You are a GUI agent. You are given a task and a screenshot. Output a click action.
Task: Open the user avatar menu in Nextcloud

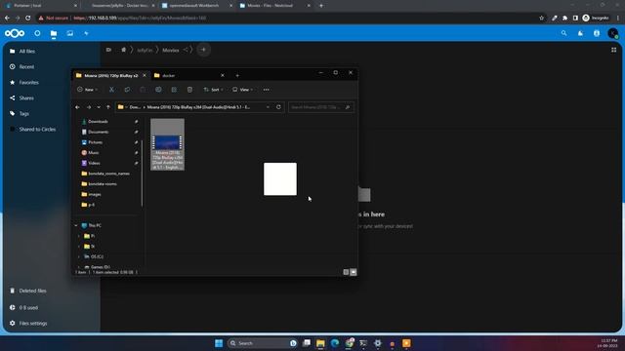click(613, 33)
